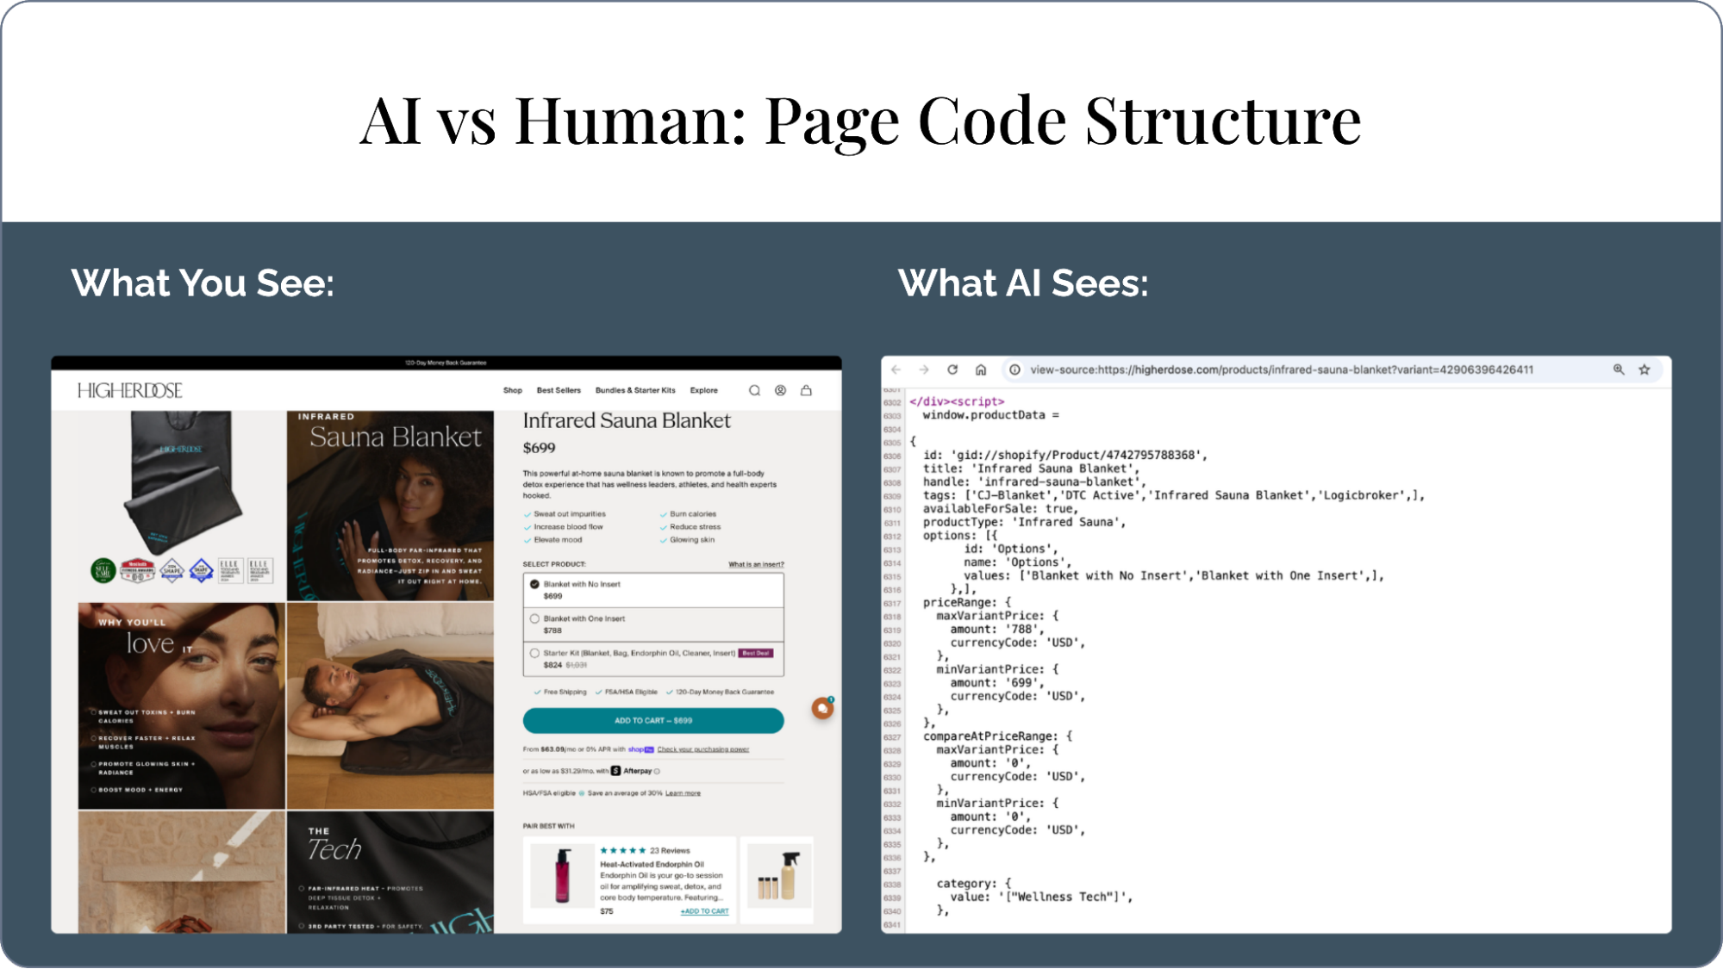Open the Infrared Sauna Blanket woman image

(x=390, y=506)
